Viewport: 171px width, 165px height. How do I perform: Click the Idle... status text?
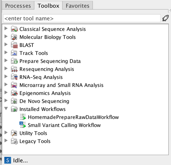(x=20, y=160)
